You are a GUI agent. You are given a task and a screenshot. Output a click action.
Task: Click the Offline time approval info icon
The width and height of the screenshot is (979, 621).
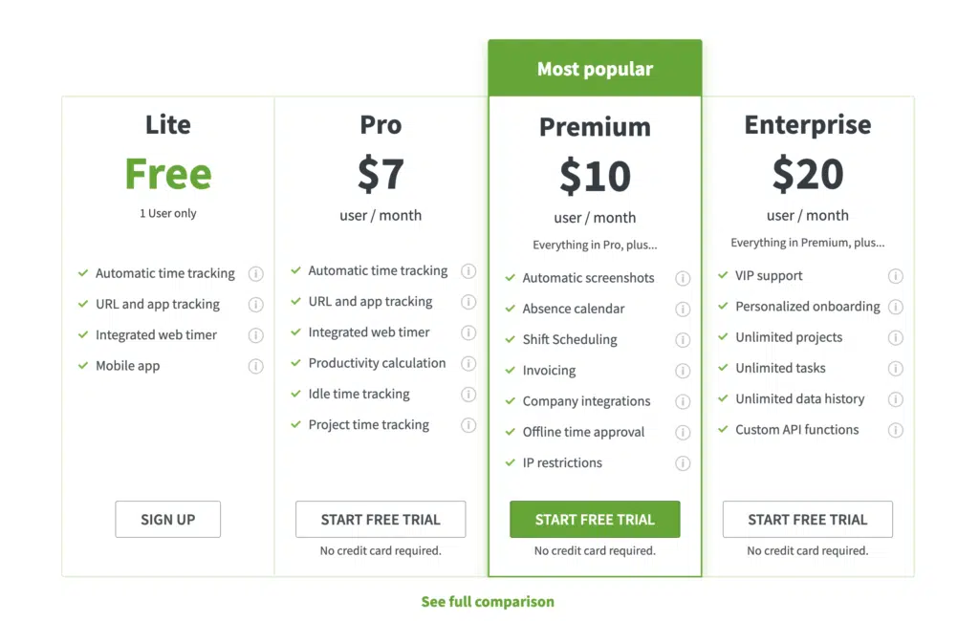(x=683, y=433)
